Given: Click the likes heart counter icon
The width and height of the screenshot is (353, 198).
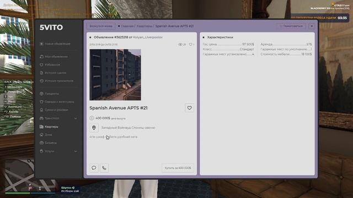Looking at the screenshot, I should point(190,45).
